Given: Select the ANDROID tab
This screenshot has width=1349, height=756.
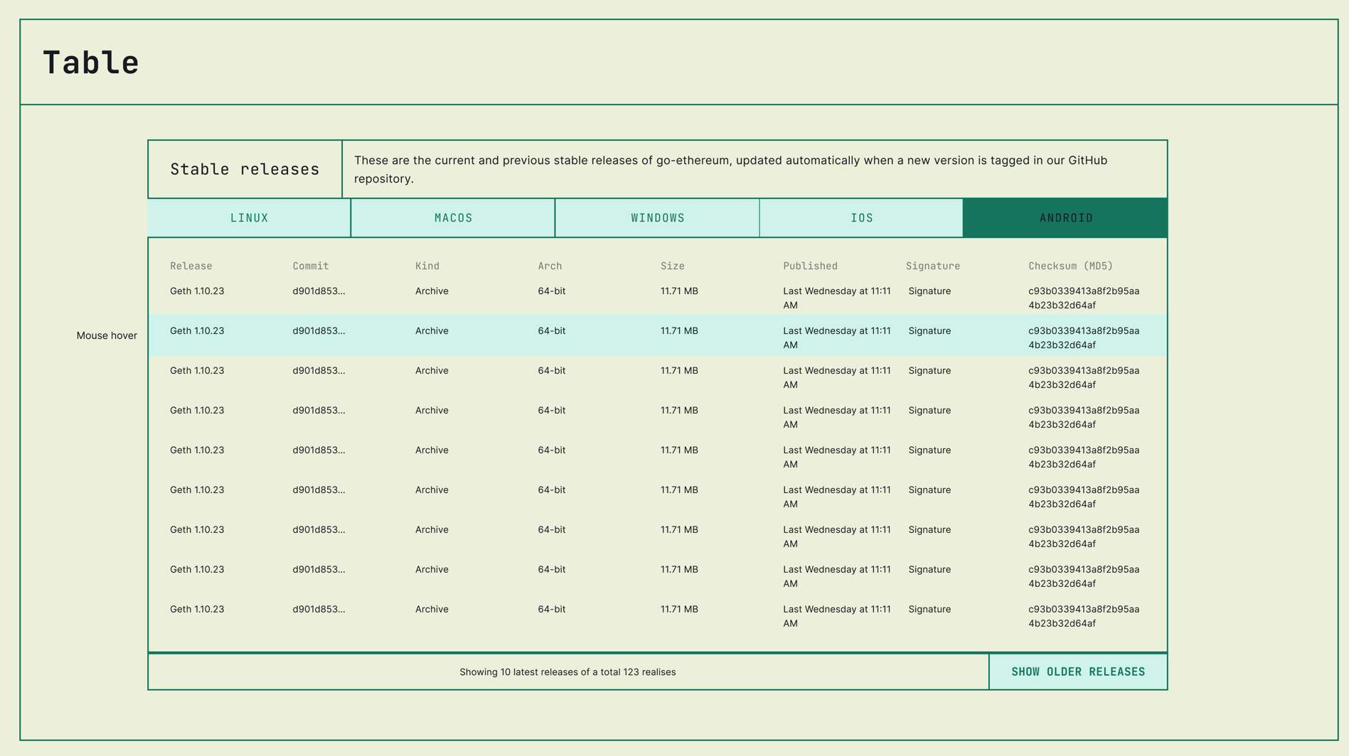Looking at the screenshot, I should coord(1065,218).
